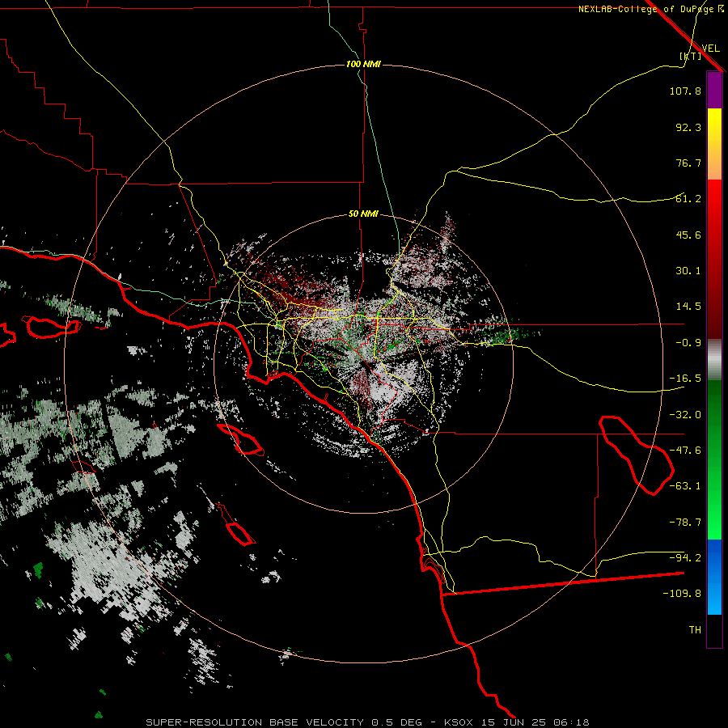Click the -16.5 legend value
Screen dimensions: 728x728
coord(685,379)
